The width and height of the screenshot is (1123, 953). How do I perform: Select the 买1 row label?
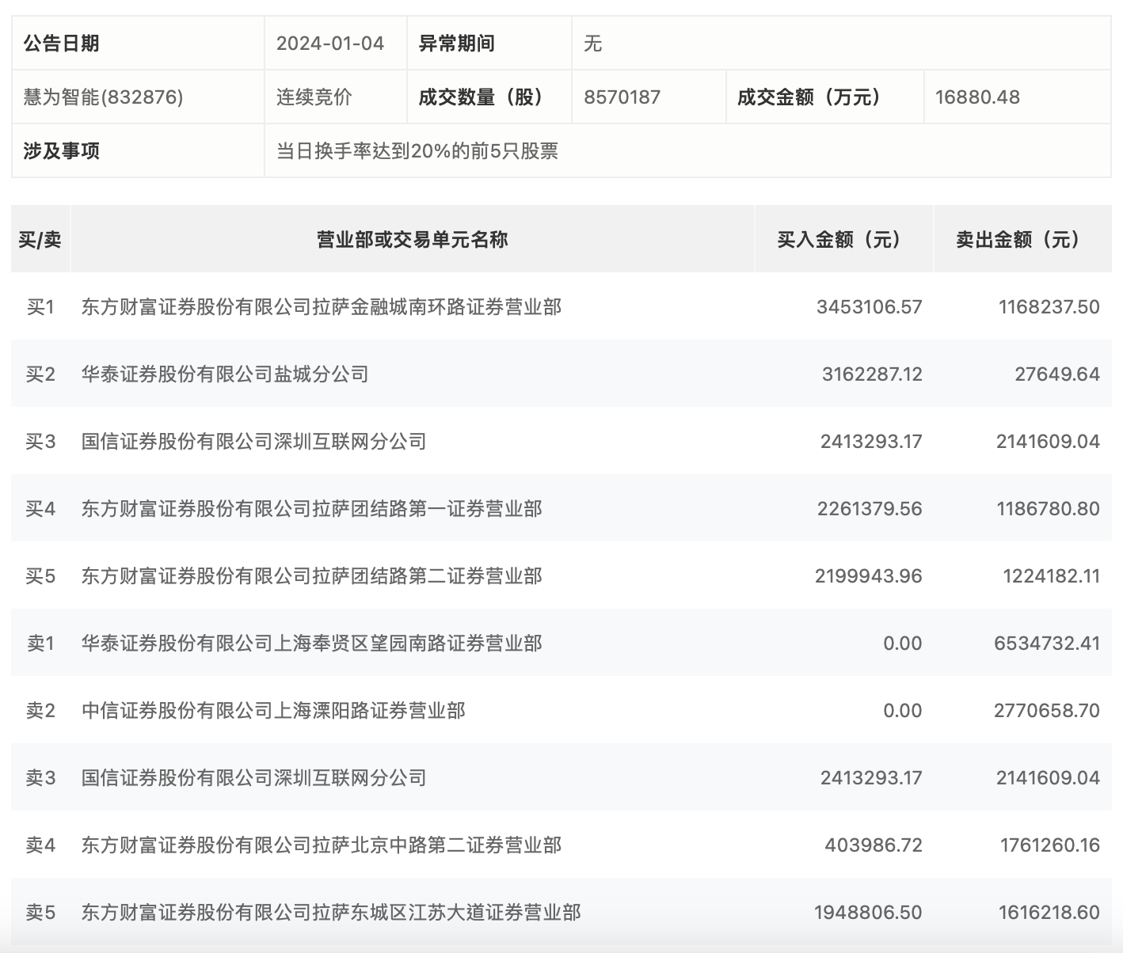click(x=40, y=306)
